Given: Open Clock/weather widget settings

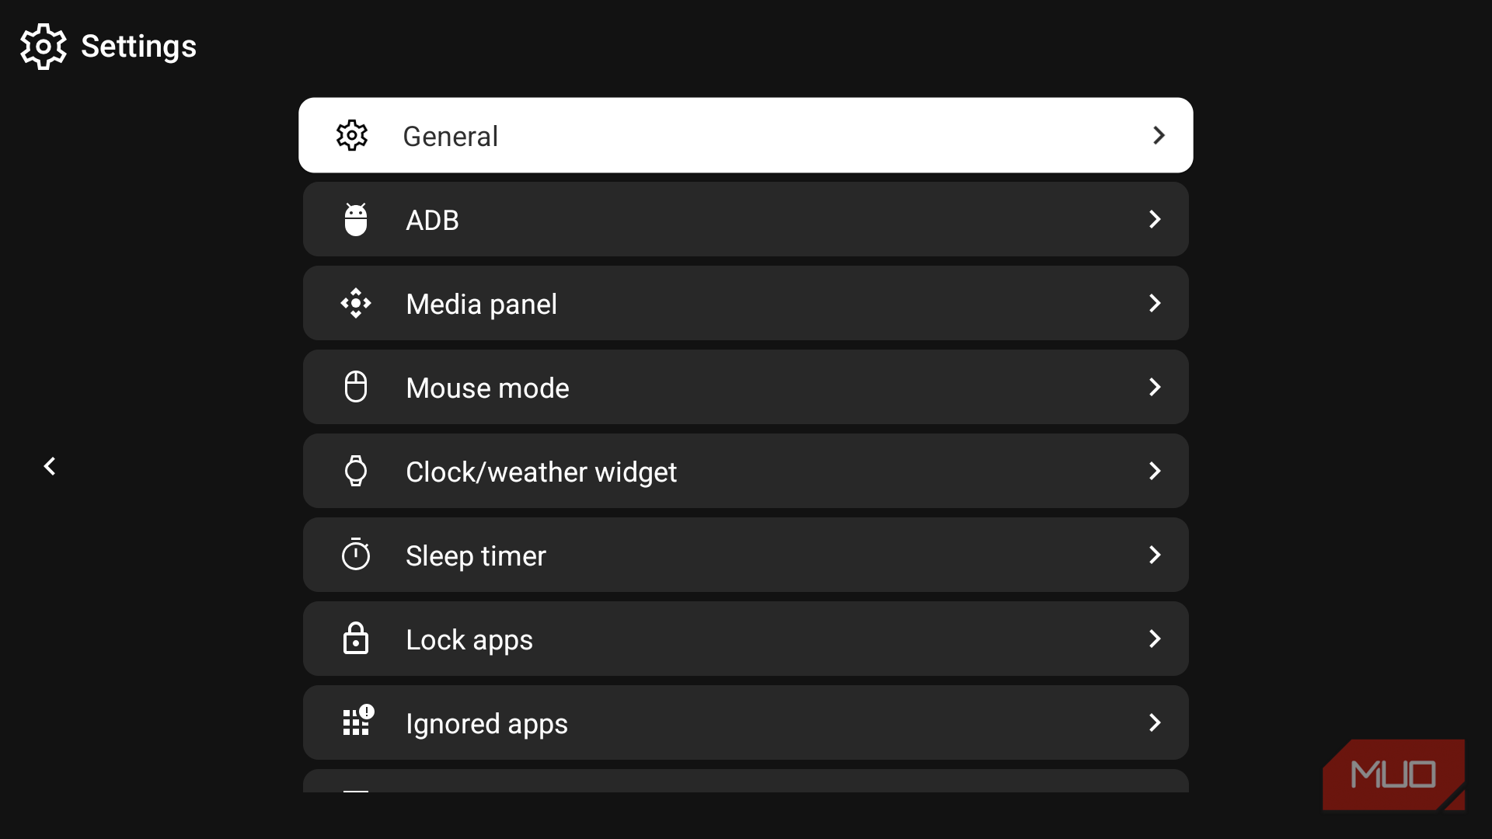Looking at the screenshot, I should click(746, 471).
